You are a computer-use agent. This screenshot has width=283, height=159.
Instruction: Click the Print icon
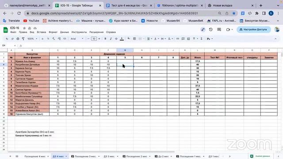(18, 39)
